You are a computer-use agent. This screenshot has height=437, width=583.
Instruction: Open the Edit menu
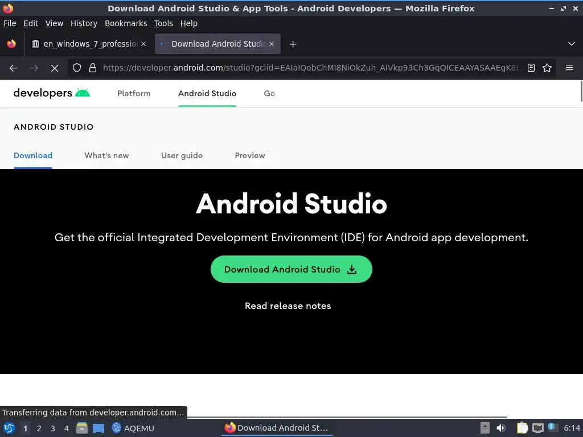point(31,23)
